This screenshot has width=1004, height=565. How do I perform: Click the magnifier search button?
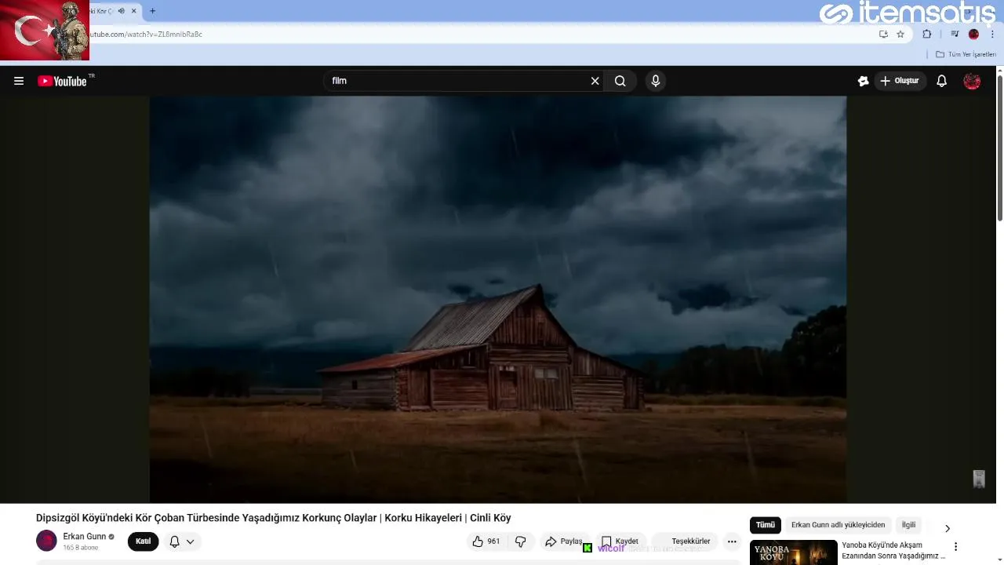[620, 81]
